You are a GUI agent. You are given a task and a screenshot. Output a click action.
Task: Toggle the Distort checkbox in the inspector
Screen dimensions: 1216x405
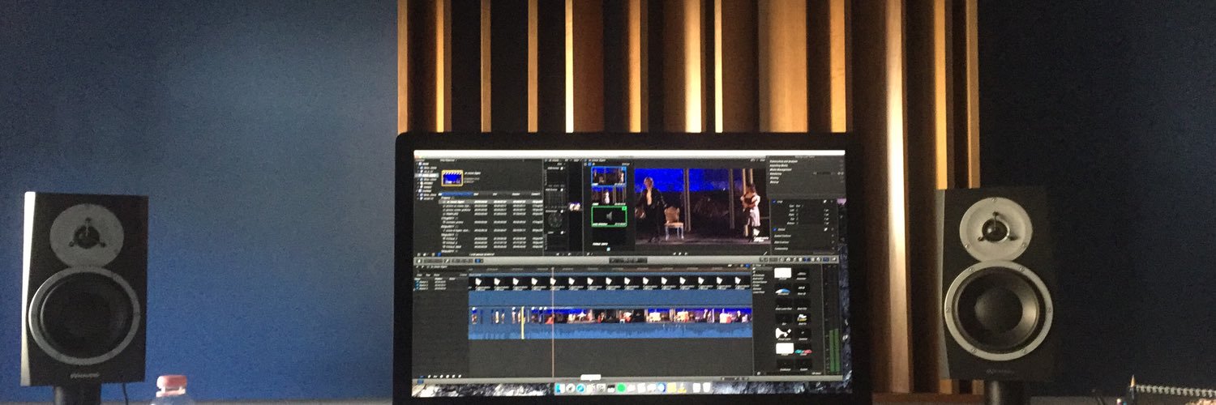pos(774,230)
